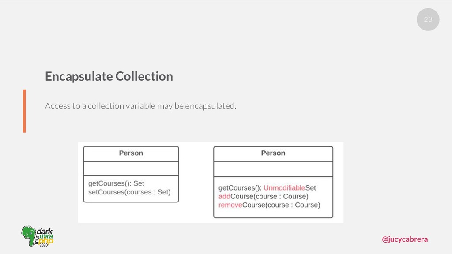Click the addCourse(course : Course) method
The width and height of the screenshot is (452, 254).
pos(263,196)
